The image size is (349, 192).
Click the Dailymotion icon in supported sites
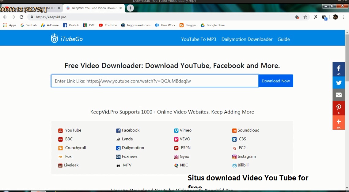(x=118, y=148)
